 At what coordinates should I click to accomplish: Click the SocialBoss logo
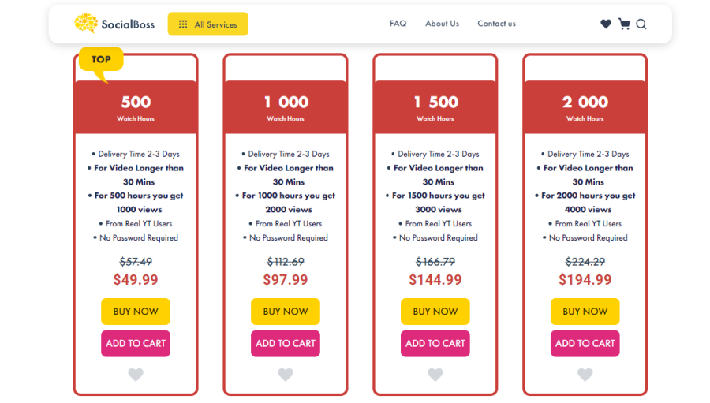[x=114, y=24]
